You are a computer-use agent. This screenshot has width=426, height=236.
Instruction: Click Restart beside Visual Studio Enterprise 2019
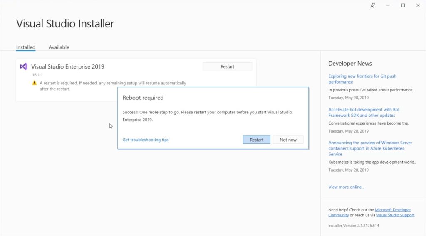(x=228, y=66)
